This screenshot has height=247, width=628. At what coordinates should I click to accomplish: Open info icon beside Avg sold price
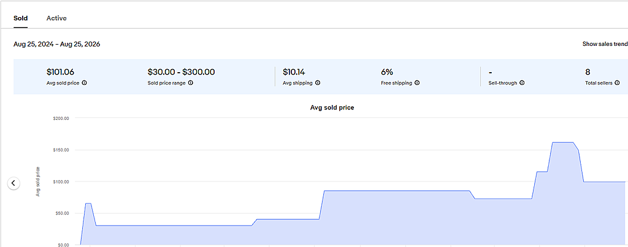coord(85,83)
